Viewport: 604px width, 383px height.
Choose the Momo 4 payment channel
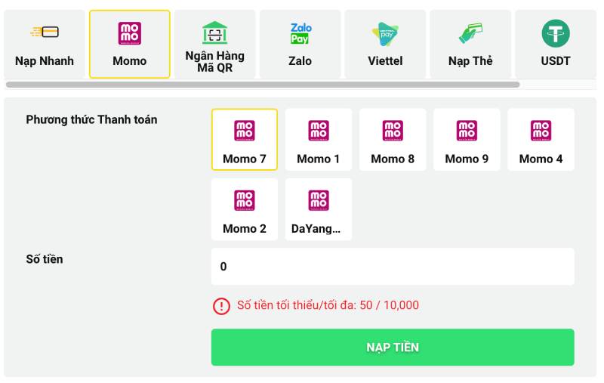[541, 140]
